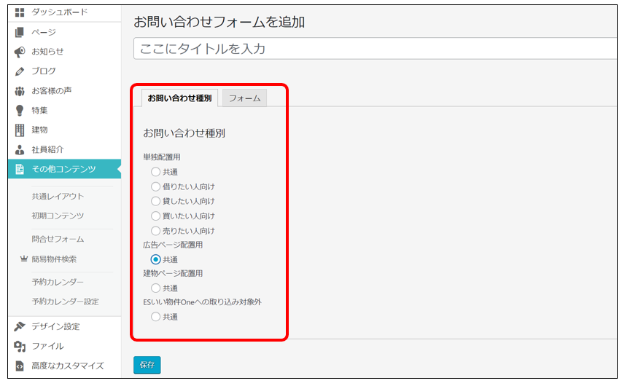Image resolution: width=622 pixels, height=386 pixels.
Task: Open 高度なカスタマイズ menu item
Action: coord(67,366)
